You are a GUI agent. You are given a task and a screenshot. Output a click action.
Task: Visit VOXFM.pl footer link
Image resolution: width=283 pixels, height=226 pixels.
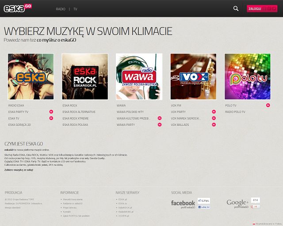coord(124,216)
